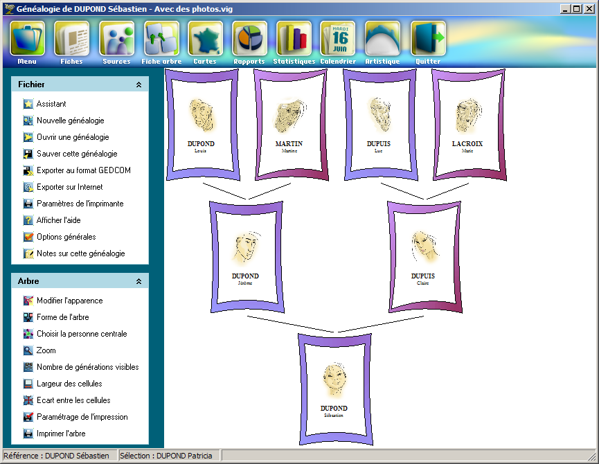
Task: Click Largeur des cellules link
Action: tap(69, 384)
